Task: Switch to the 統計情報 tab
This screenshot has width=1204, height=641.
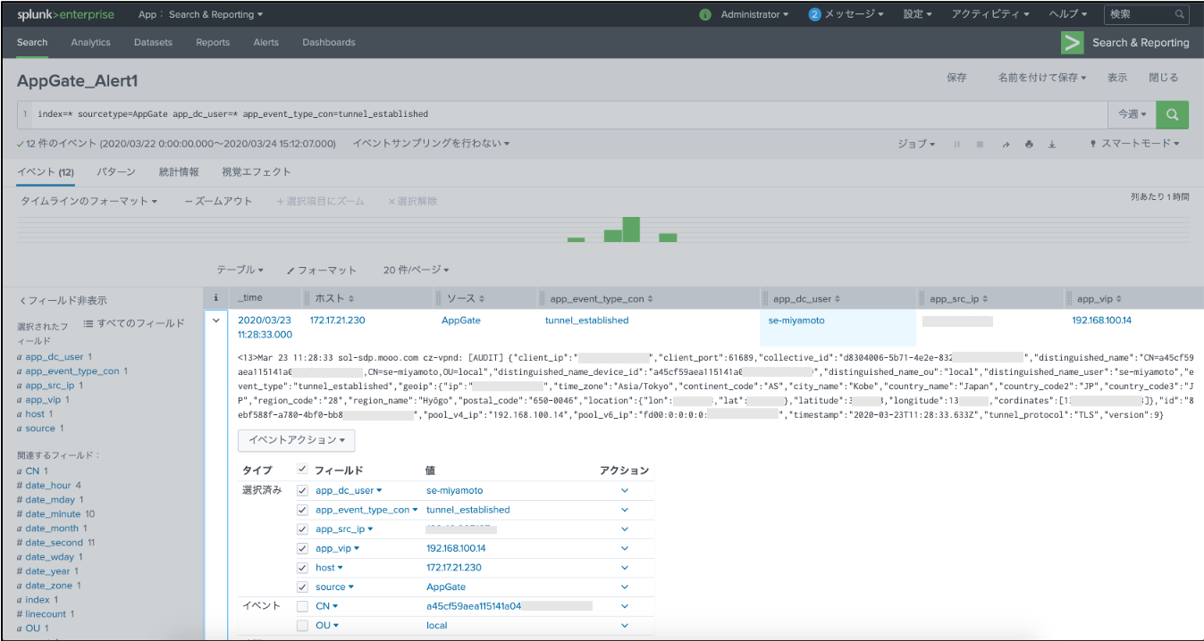Action: 179,172
